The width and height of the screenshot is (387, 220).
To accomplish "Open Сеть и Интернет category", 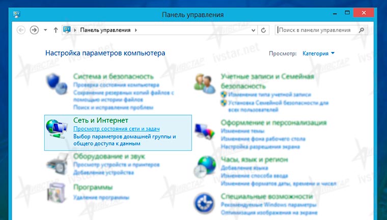I will (x=101, y=120).
